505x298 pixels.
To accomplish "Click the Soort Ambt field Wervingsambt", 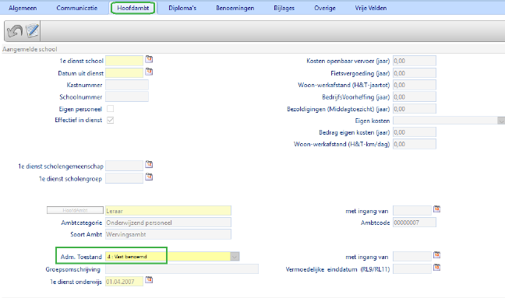I will point(168,234).
